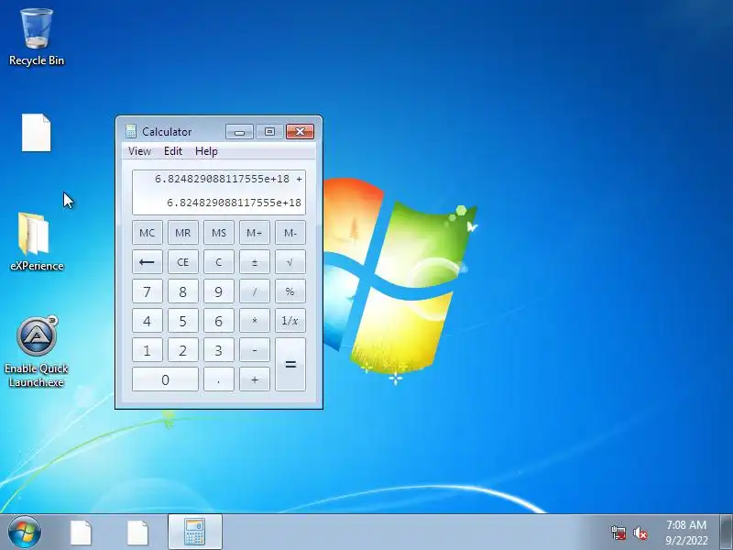Click the minus button
The height and width of the screenshot is (550, 733).
tap(255, 350)
